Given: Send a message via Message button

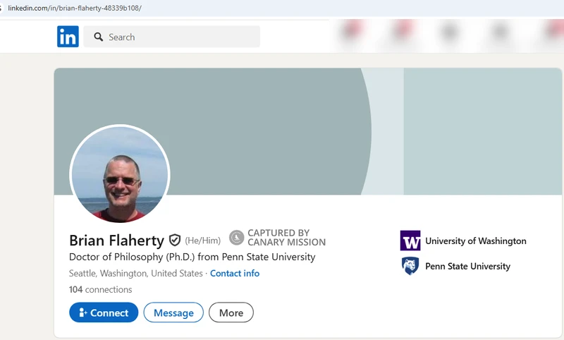Looking at the screenshot, I should click(x=173, y=312).
